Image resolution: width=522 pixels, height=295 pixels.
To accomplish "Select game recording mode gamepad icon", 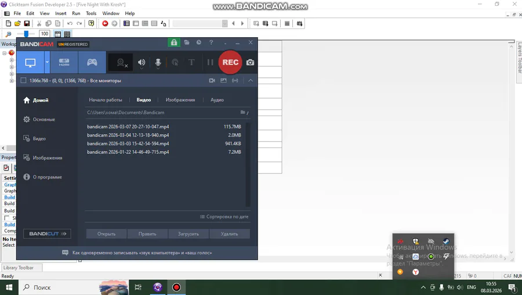I will click(x=92, y=62).
